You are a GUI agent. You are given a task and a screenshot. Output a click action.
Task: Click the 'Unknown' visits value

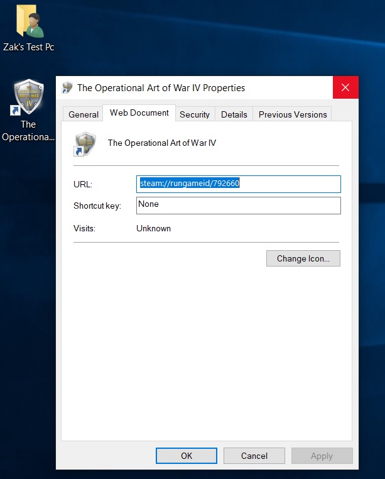[154, 229]
